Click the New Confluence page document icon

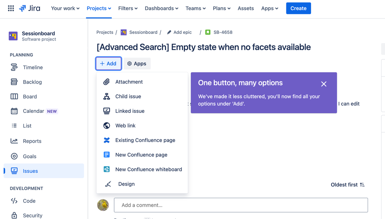click(x=106, y=155)
